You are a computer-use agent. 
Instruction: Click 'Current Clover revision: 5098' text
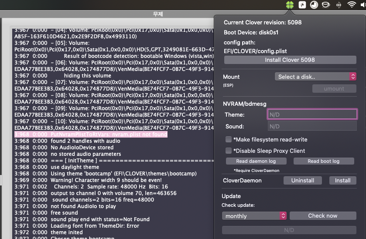(263, 22)
